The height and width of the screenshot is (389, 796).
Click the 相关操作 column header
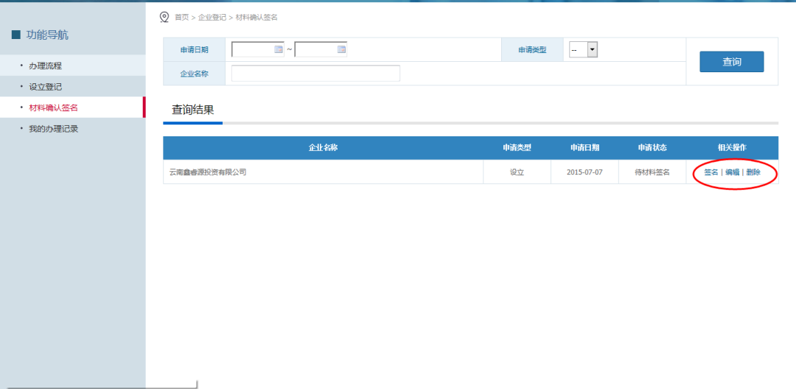coord(732,147)
